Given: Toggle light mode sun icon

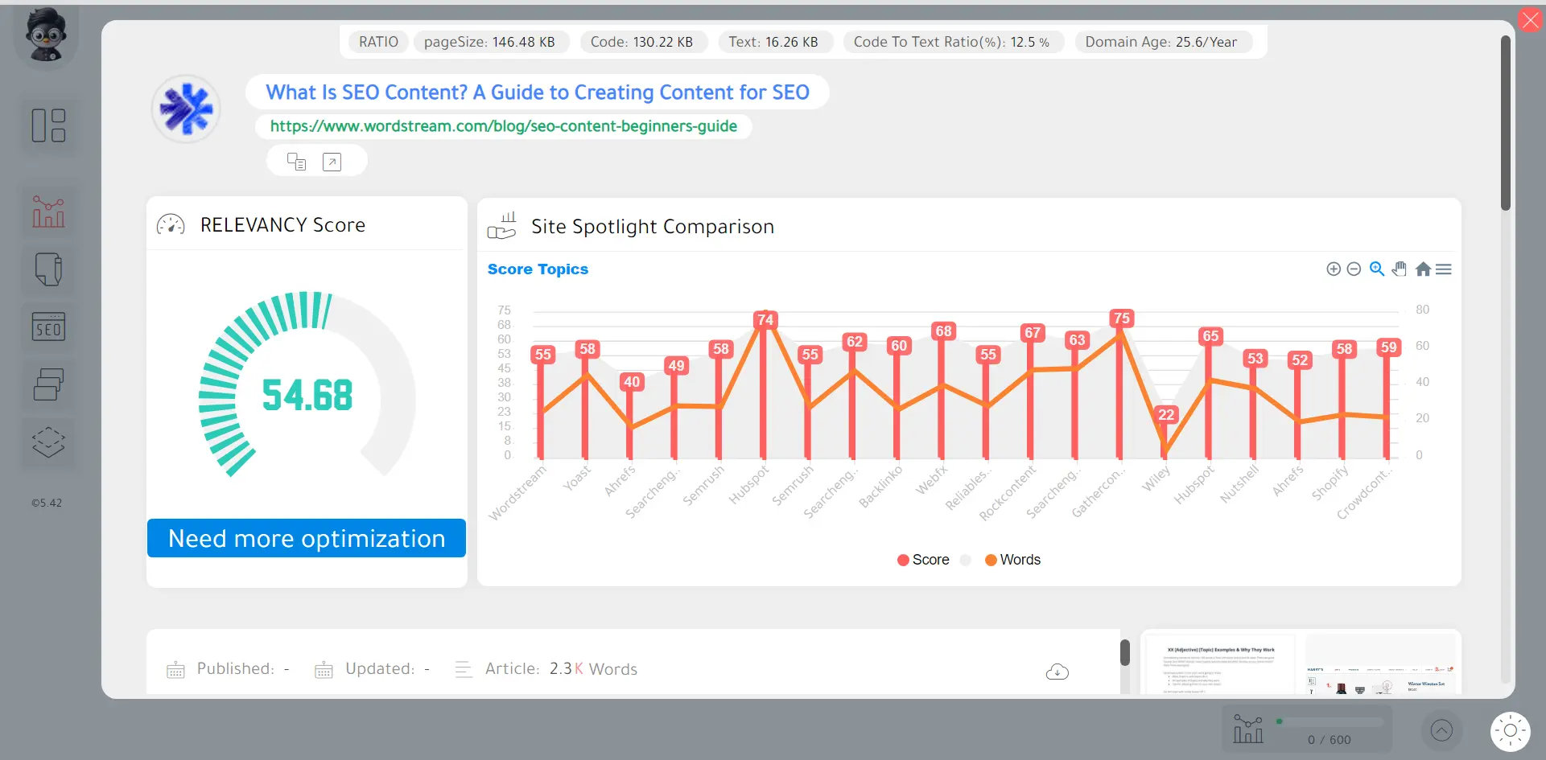Looking at the screenshot, I should [1511, 731].
